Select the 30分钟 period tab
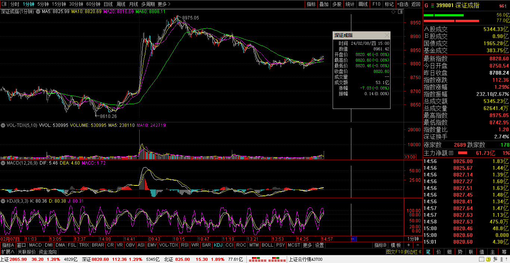Viewport: 510px width, 263px height. [x=76, y=4]
